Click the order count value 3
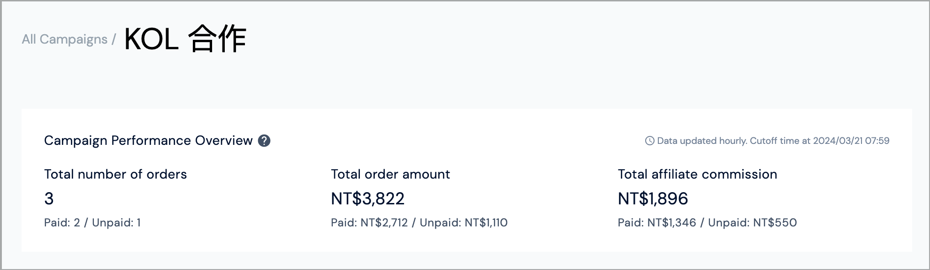 tap(49, 199)
